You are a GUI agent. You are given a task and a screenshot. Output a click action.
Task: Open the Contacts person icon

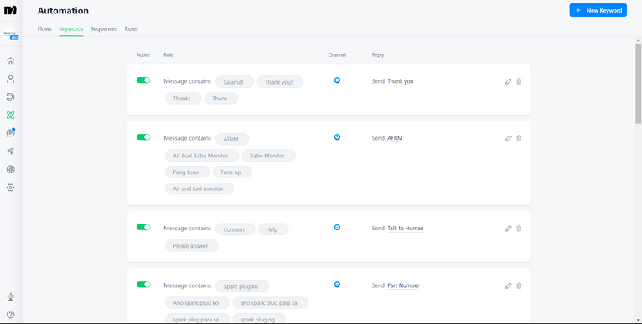click(11, 79)
